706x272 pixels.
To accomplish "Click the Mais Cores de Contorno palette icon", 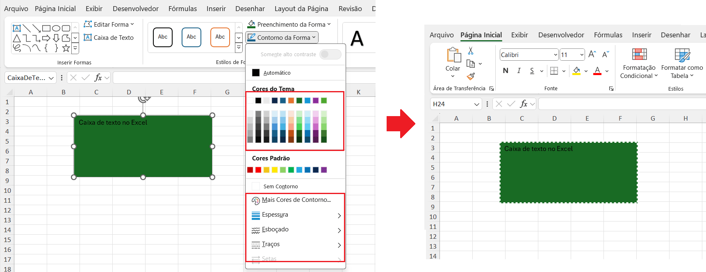I will point(256,200).
